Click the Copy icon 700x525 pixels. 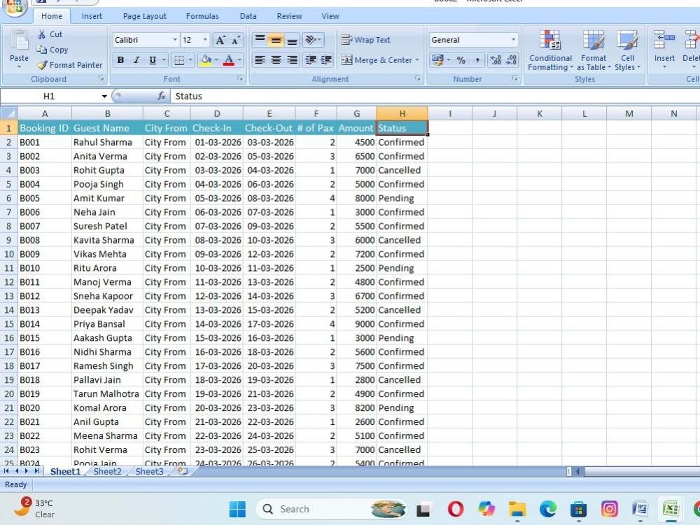point(42,50)
